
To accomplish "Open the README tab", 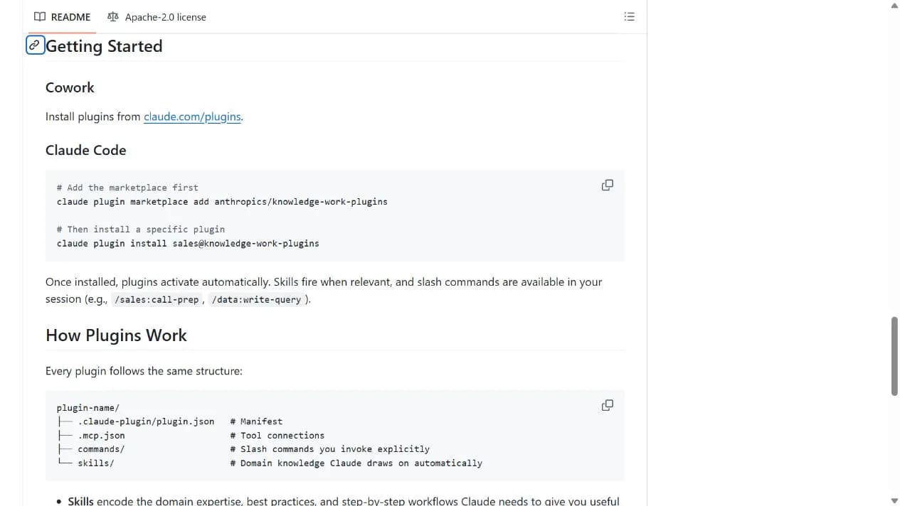I will (62, 17).
